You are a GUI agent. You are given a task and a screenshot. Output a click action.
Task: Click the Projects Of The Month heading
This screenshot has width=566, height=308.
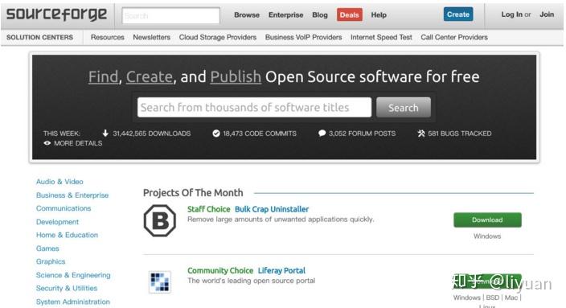pyautogui.click(x=193, y=193)
